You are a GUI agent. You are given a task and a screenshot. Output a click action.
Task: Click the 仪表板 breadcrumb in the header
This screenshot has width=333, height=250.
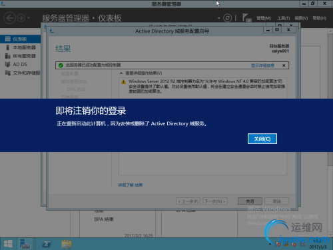click(x=110, y=18)
